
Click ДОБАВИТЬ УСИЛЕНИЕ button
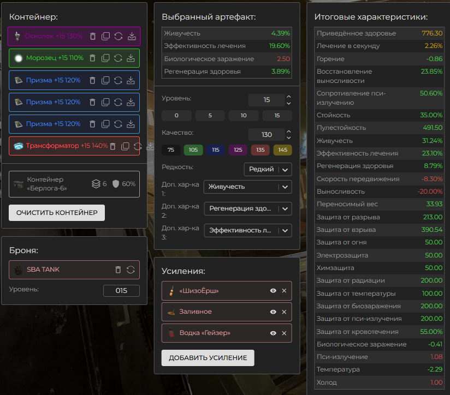tap(208, 358)
